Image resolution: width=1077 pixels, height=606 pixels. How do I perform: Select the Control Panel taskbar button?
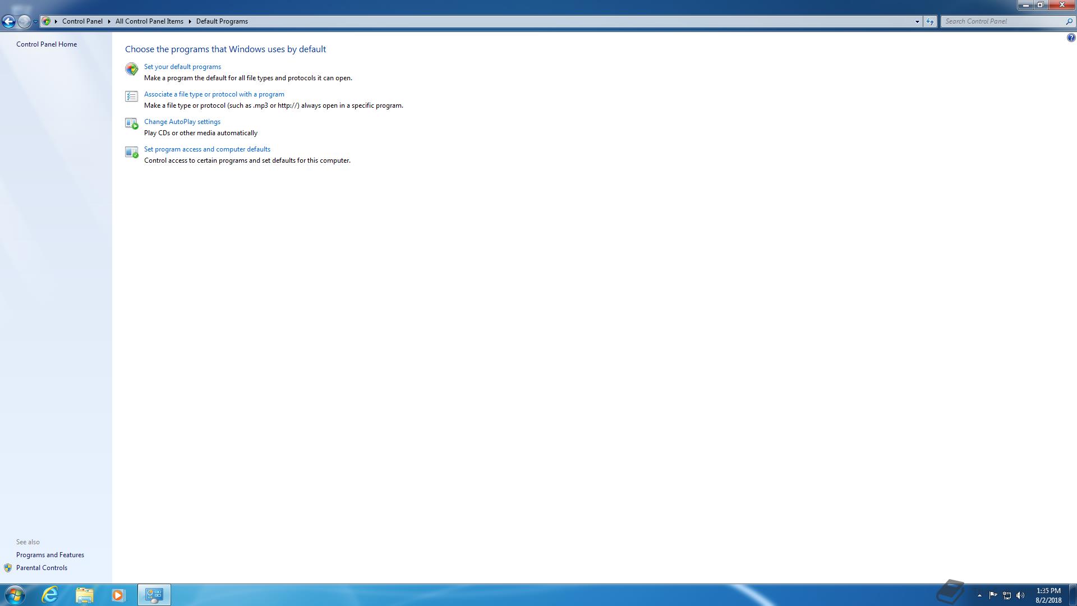[x=154, y=595]
